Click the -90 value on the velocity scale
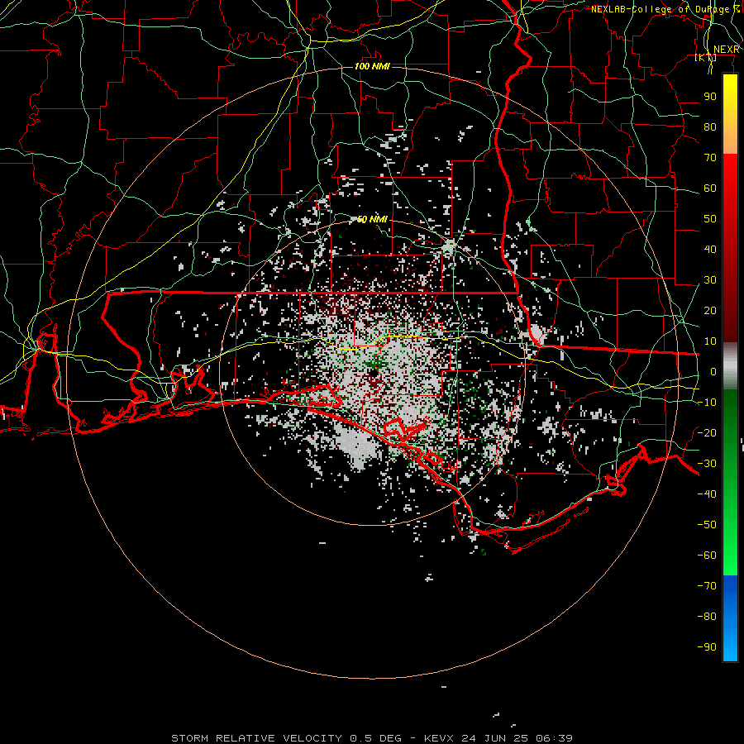The height and width of the screenshot is (744, 744). pos(707,646)
